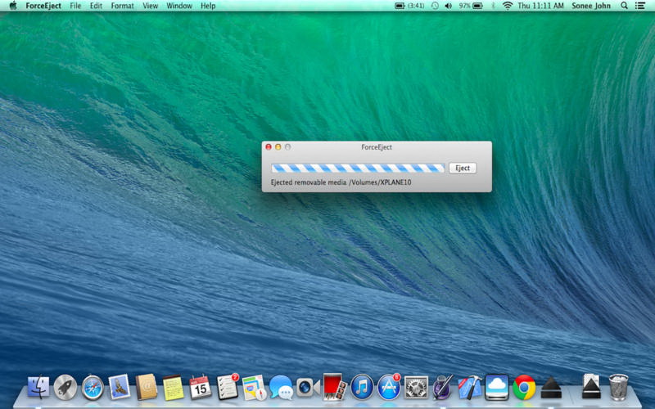Screen dimensions: 655x409
Task: Open the volume control in menu bar
Action: (449, 6)
